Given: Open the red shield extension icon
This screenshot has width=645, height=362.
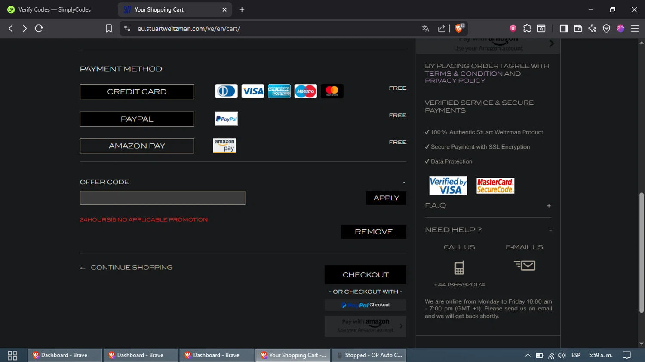Looking at the screenshot, I should click(x=513, y=28).
